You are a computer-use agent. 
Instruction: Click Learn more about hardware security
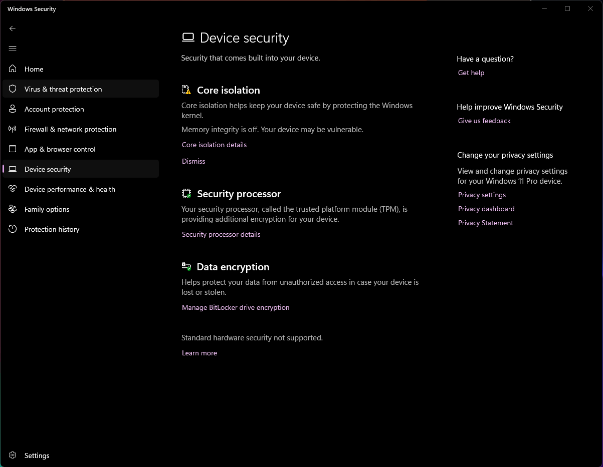(199, 353)
